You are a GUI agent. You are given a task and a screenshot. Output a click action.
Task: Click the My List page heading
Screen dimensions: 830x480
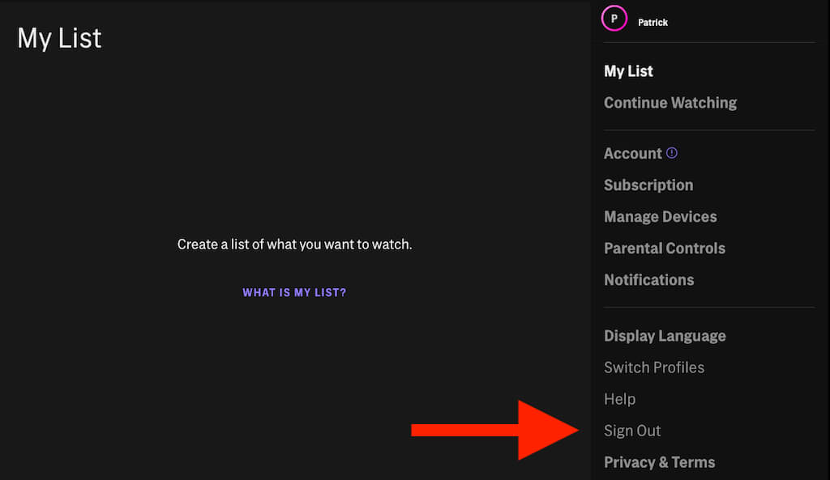tap(59, 38)
